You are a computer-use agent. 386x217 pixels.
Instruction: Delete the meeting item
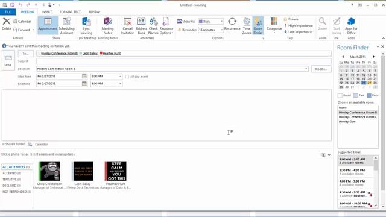[7, 24]
